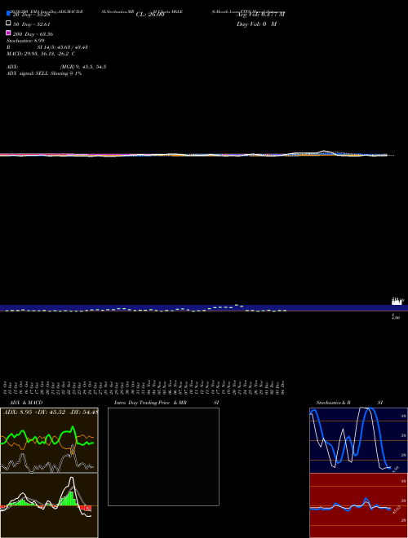Viewport: 408px width, 538px height.
Task: Click the 'Avg Vol: 0.377 M' label
Action: pyautogui.click(x=260, y=15)
